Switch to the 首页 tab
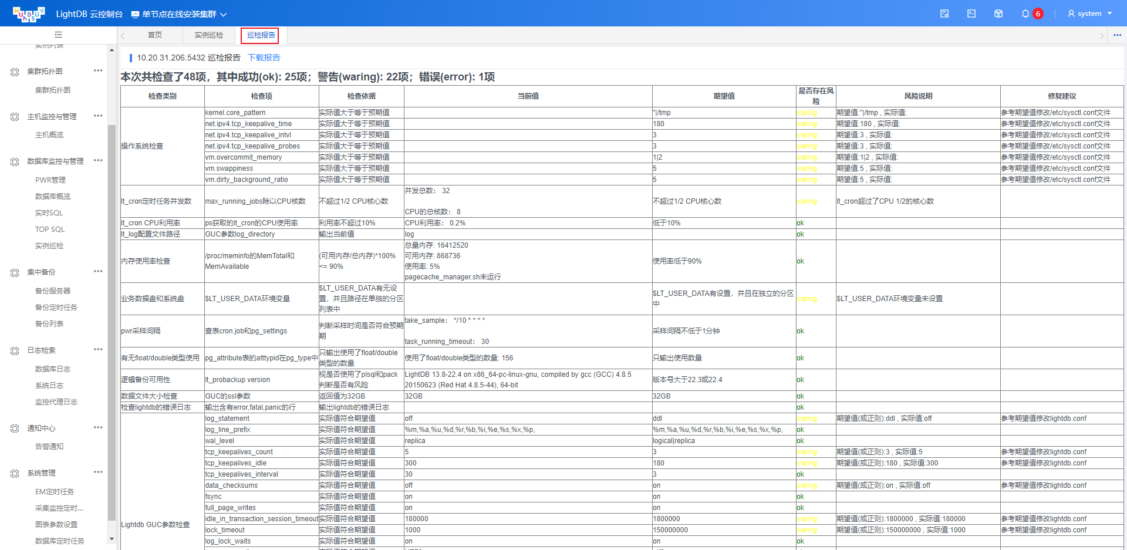Screen dimensions: 1127x550 (155, 35)
